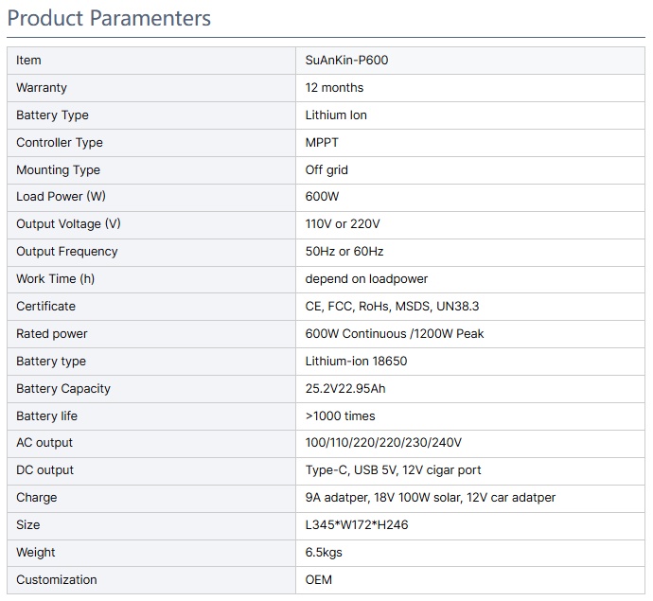Image resolution: width=653 pixels, height=601 pixels.
Task: Click '600W Continuous /1200W Peak' value
Action: (395, 334)
